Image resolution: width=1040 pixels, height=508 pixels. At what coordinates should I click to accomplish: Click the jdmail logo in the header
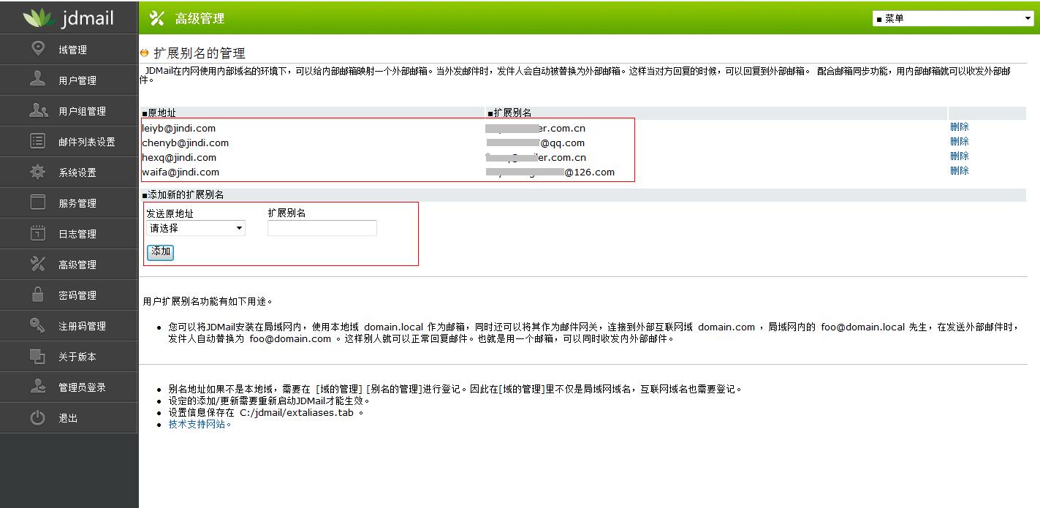click(69, 18)
